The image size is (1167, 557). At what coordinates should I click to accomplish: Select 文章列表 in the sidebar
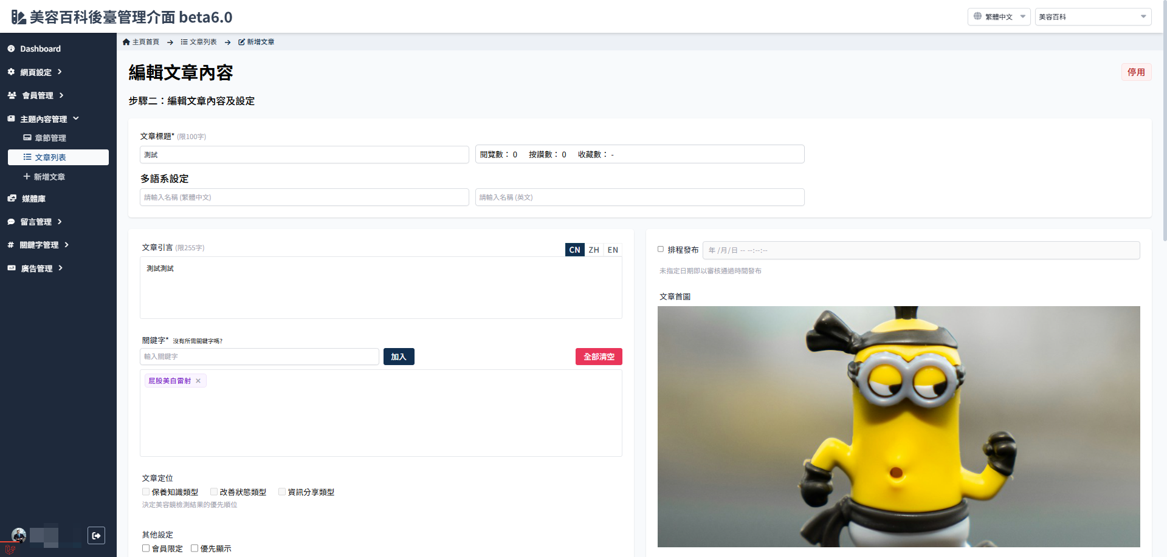tap(58, 157)
